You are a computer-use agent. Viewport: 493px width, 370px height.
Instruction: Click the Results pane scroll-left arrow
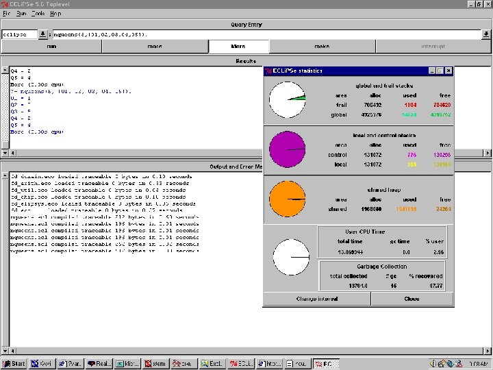pos(13,153)
